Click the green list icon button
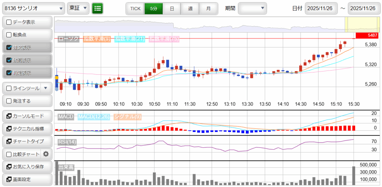The width and height of the screenshot is (382, 187). pyautogui.click(x=98, y=8)
